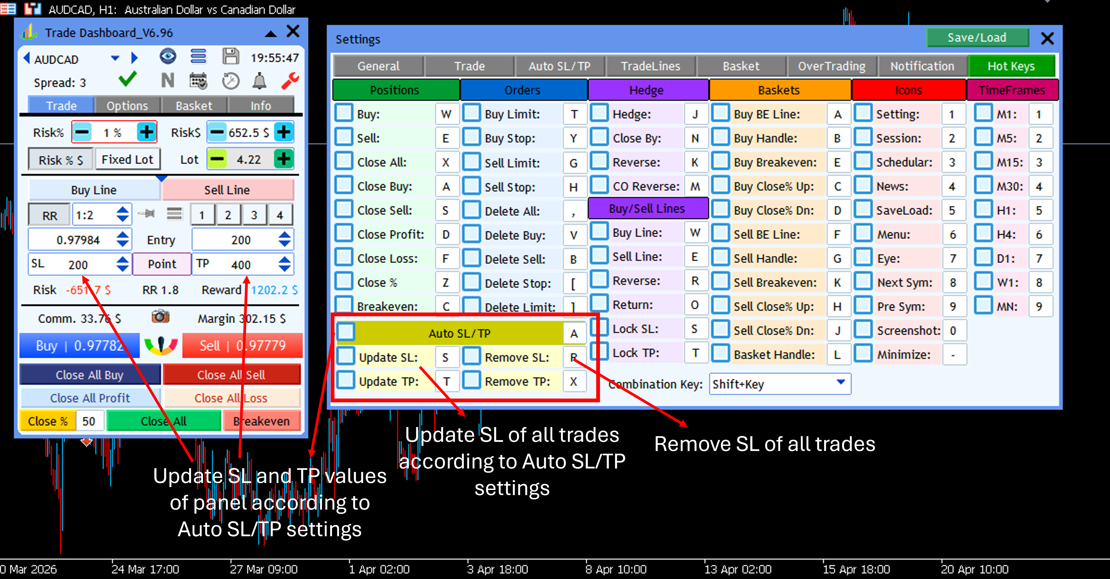Increase Risk% with the plus button
This screenshot has width=1110, height=579.
[x=146, y=132]
